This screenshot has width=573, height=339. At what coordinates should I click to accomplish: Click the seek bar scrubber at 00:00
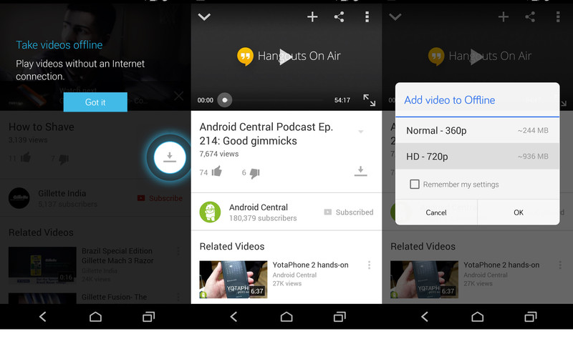(225, 100)
